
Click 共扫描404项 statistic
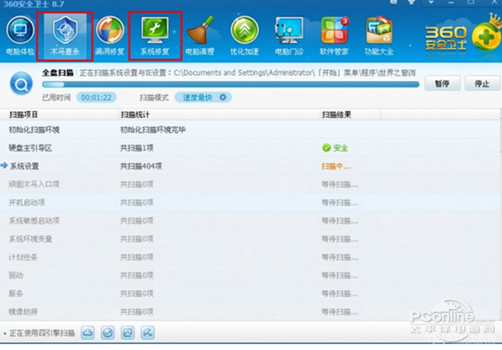pos(141,166)
